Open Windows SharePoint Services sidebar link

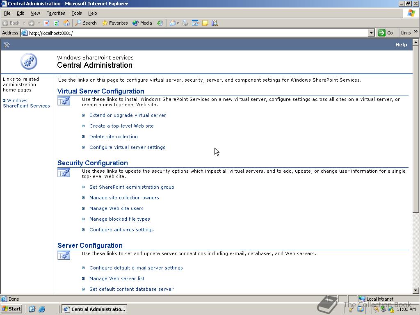[26, 103]
